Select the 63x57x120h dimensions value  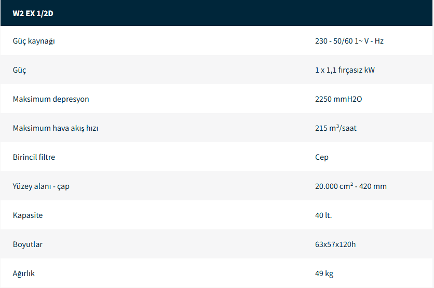coord(335,244)
